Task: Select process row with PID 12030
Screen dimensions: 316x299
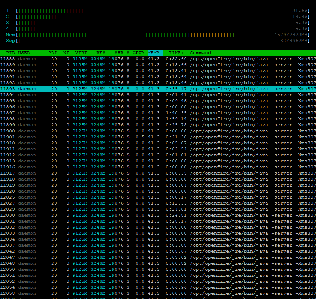Action: tap(158, 215)
